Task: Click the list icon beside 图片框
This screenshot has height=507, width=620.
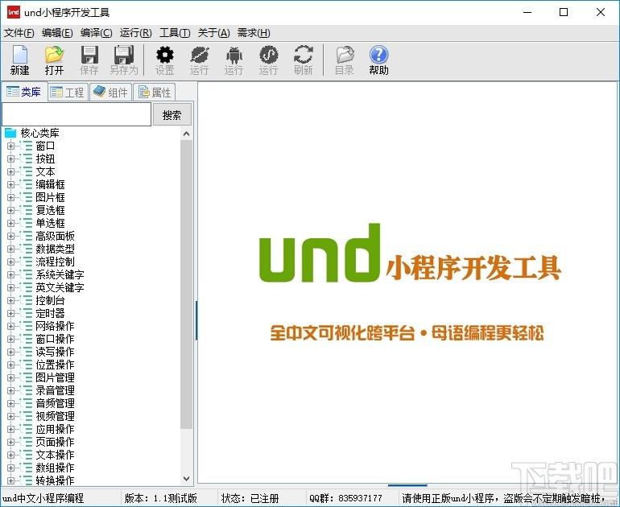Action: pos(27,197)
